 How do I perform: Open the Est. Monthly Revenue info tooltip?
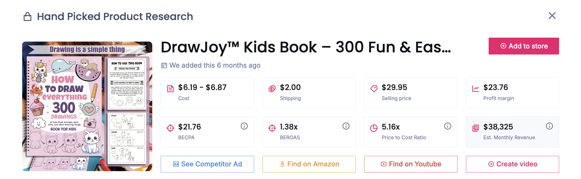549,126
